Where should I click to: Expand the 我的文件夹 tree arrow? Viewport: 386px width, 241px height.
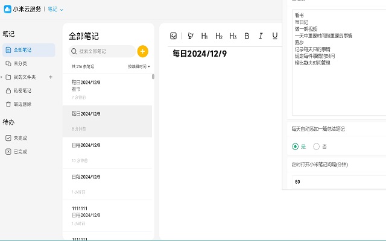1,77
